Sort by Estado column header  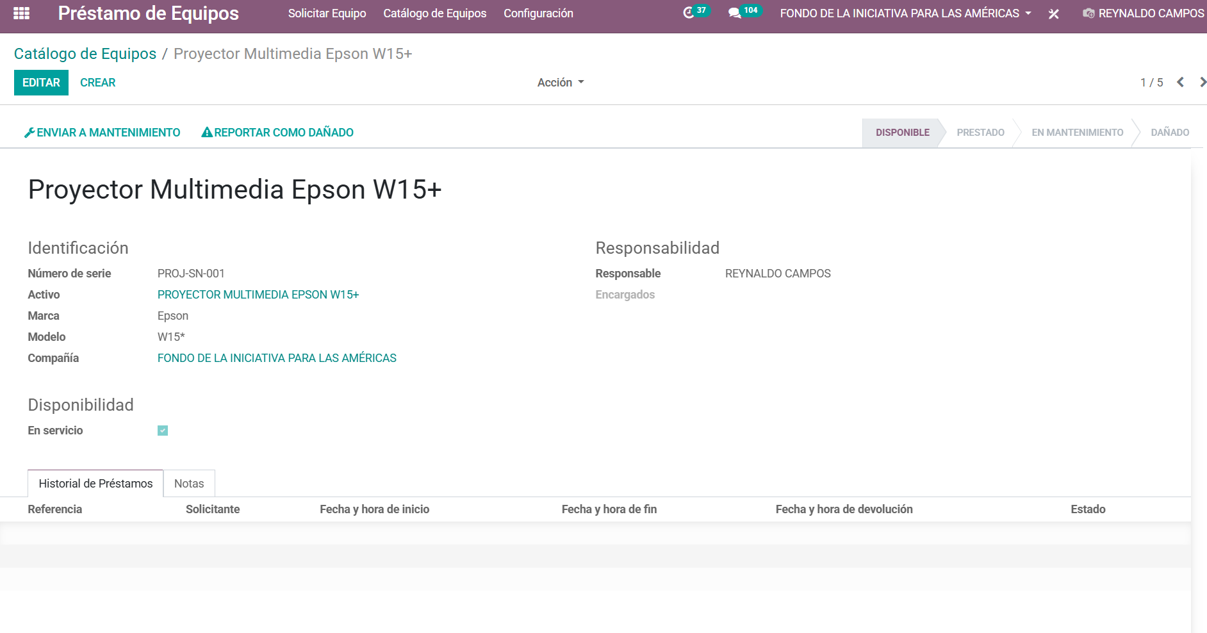pyautogui.click(x=1088, y=509)
